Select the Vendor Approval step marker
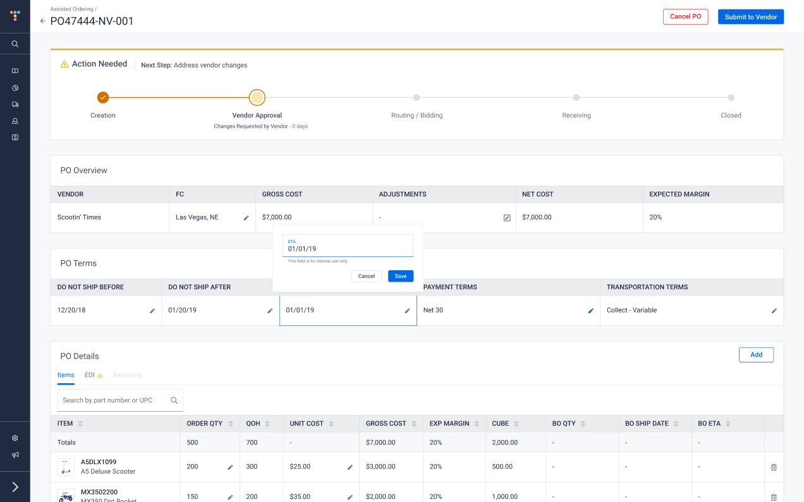 point(257,97)
